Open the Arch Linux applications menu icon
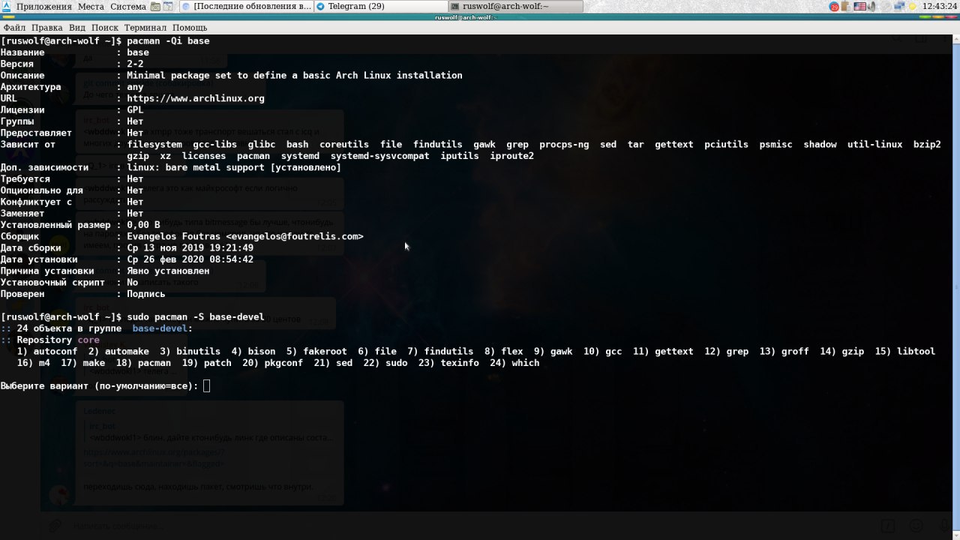This screenshot has height=540, width=960. 7,7
